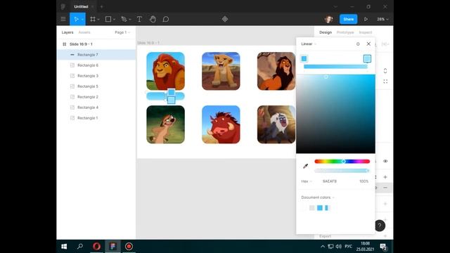Start presentation with the play icon

pos(366,19)
